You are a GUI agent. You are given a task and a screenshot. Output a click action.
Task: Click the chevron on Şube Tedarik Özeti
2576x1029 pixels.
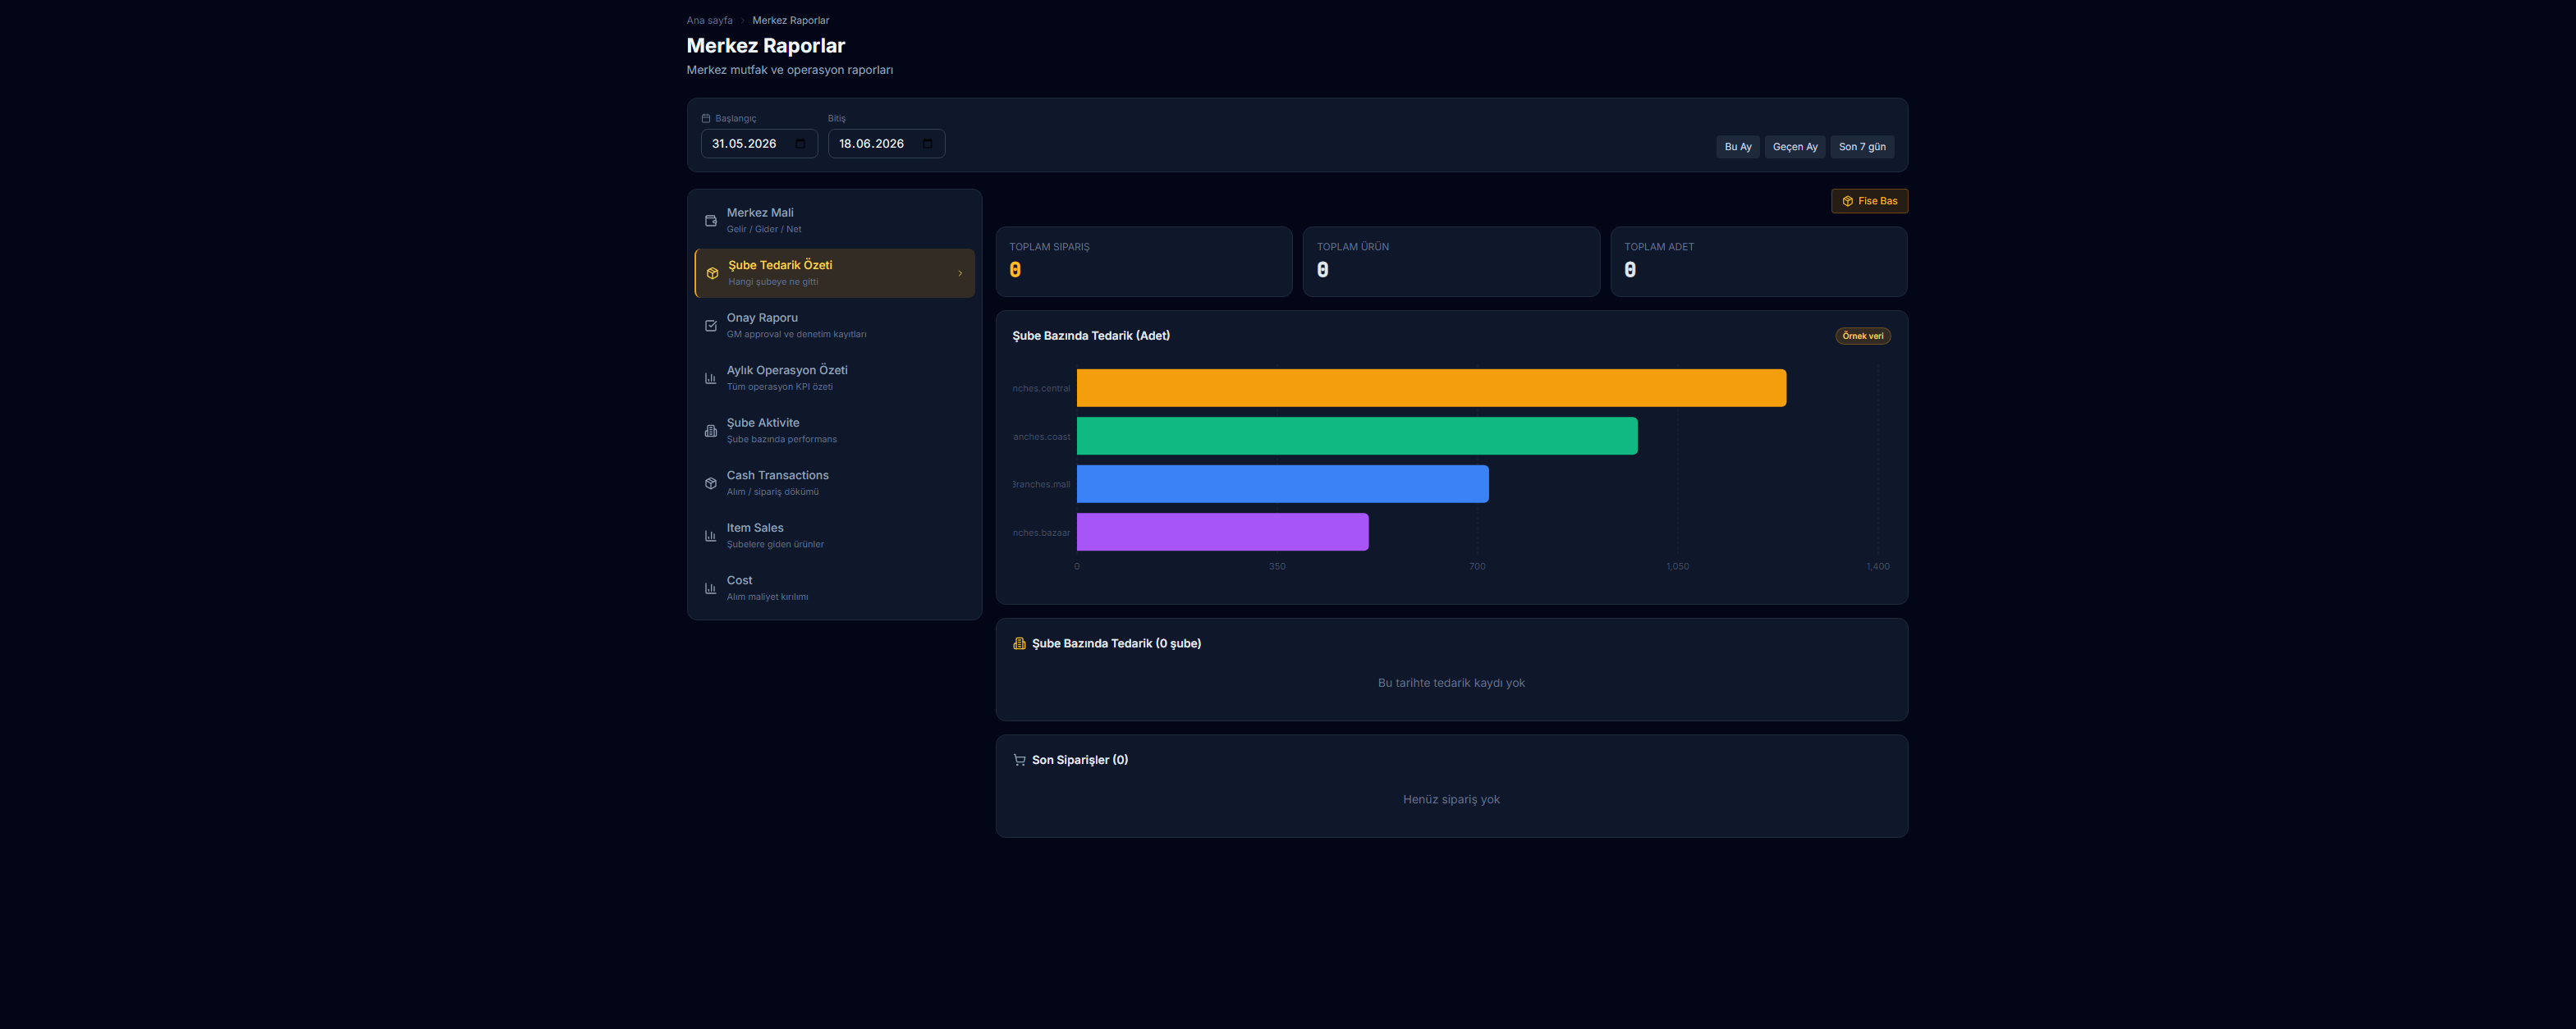(x=960, y=273)
